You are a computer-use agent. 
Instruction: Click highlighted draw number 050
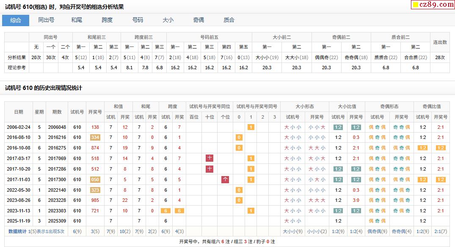coord(95,179)
